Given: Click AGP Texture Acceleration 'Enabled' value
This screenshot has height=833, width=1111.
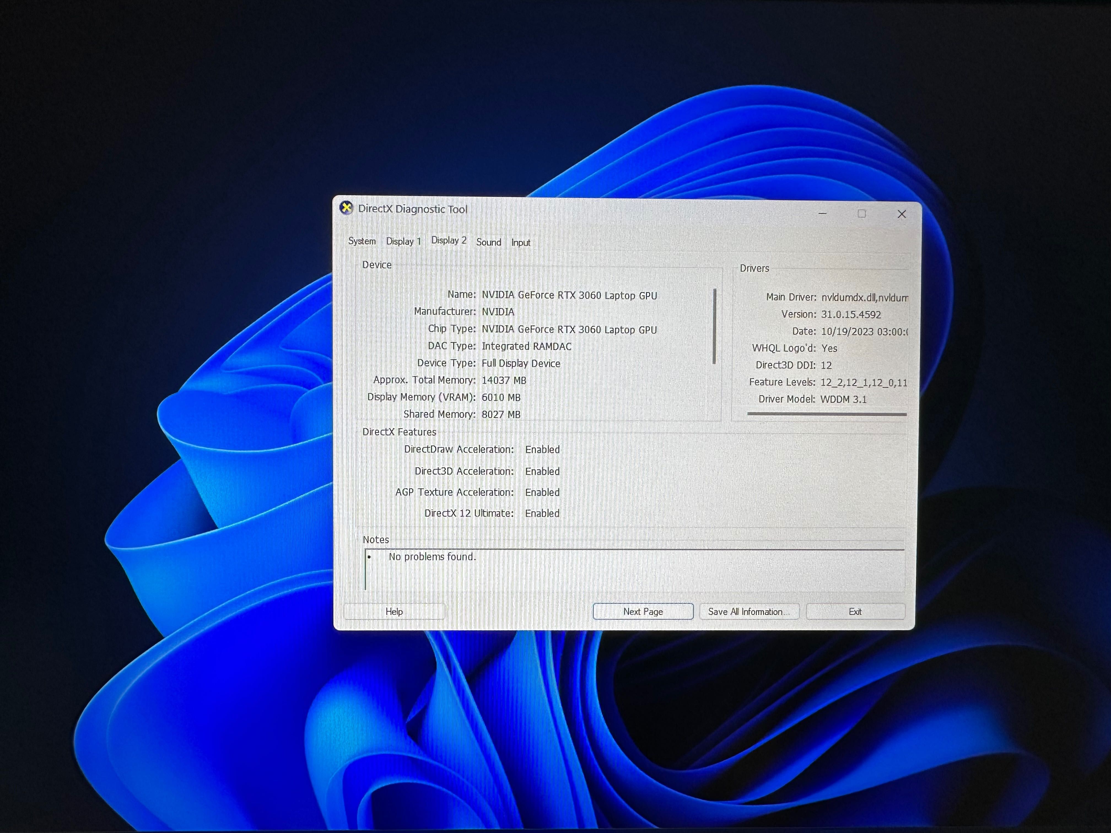Looking at the screenshot, I should point(542,492).
